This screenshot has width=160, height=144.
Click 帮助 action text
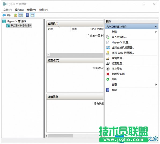click(x=114, y=90)
